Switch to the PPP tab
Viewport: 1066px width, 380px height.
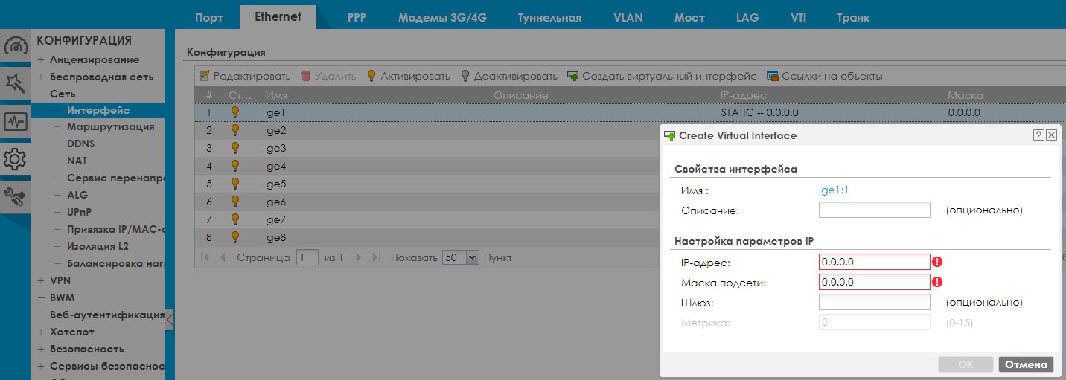coord(357,18)
